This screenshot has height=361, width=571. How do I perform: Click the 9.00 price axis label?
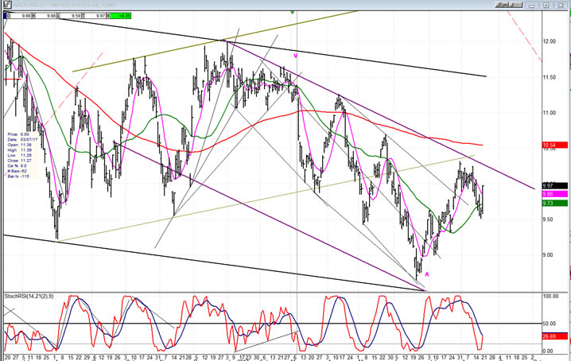(550, 255)
